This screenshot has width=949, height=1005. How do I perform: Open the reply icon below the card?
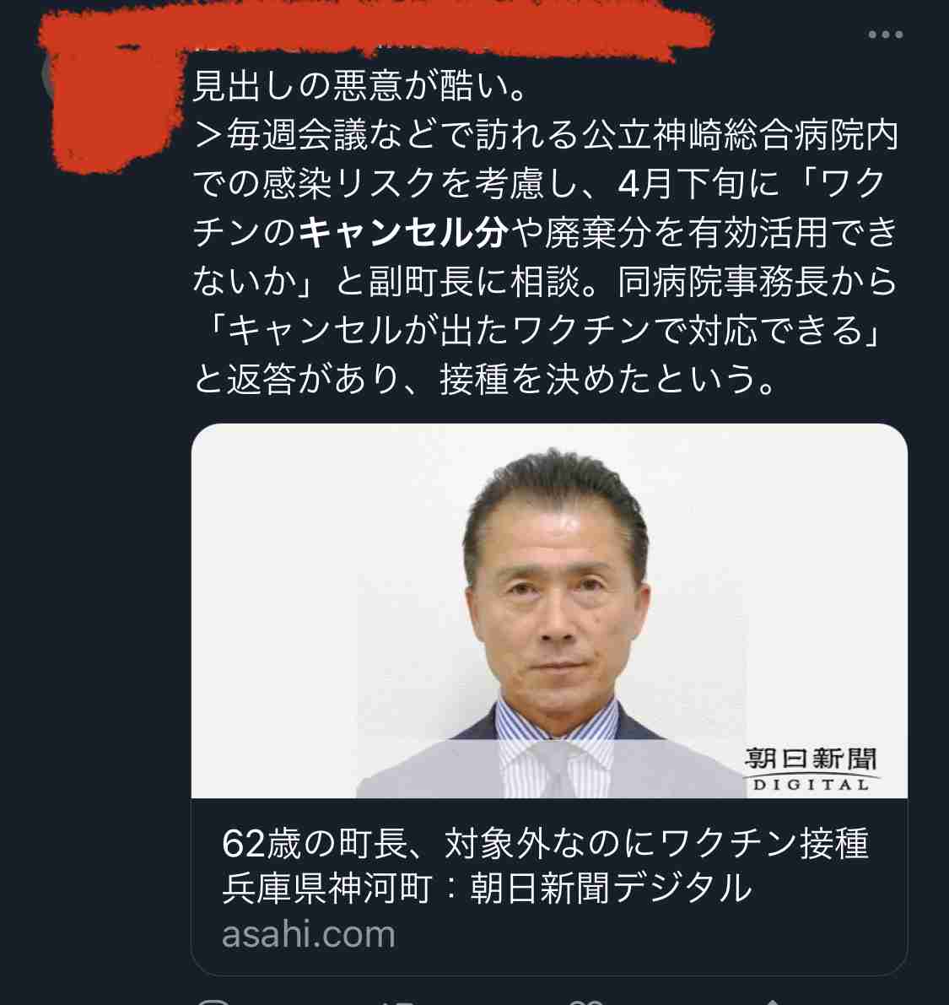213,1001
